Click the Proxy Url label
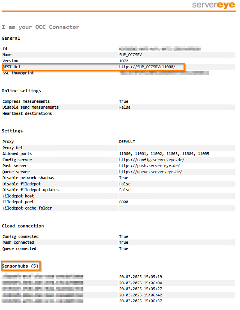 coord(12,148)
